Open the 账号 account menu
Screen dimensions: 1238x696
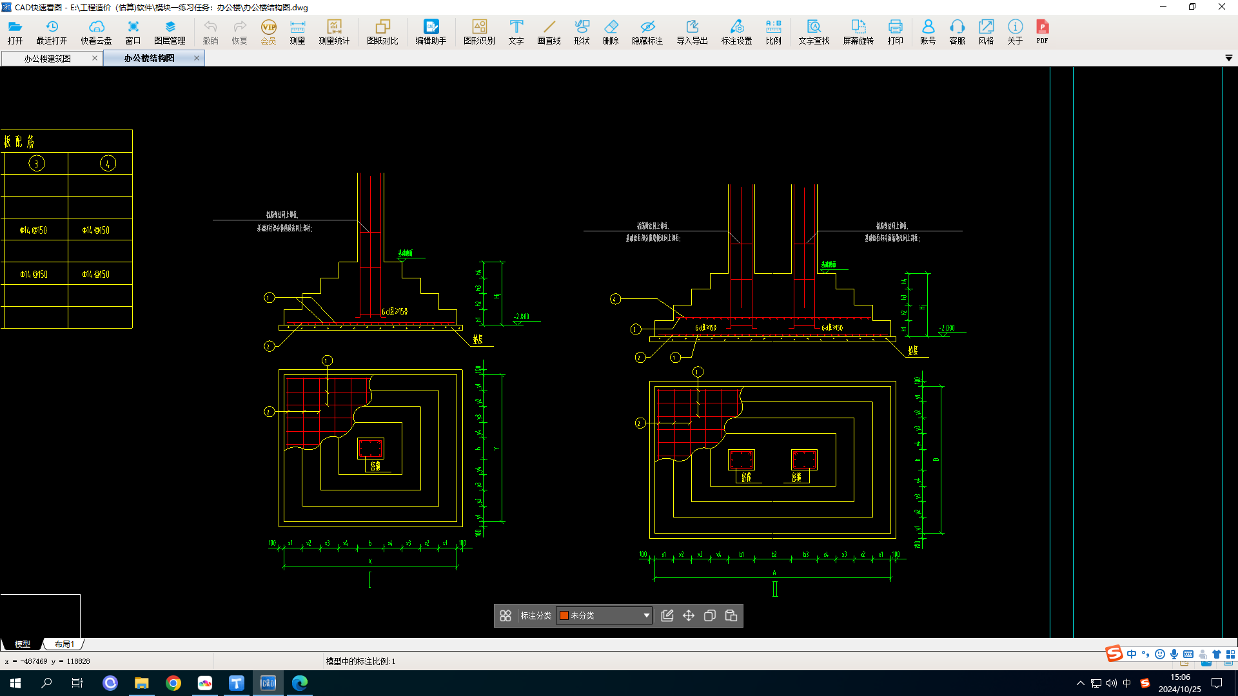pos(928,32)
